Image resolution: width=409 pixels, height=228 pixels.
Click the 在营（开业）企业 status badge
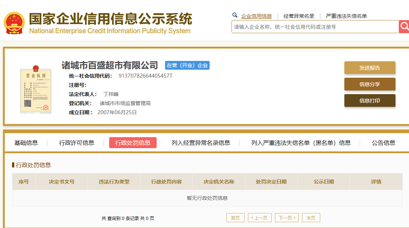click(187, 65)
